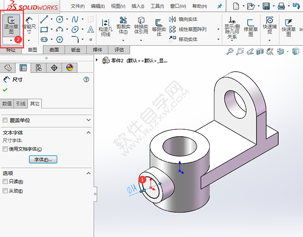
Task: Open the 工具(T) menu
Action: [157, 6]
